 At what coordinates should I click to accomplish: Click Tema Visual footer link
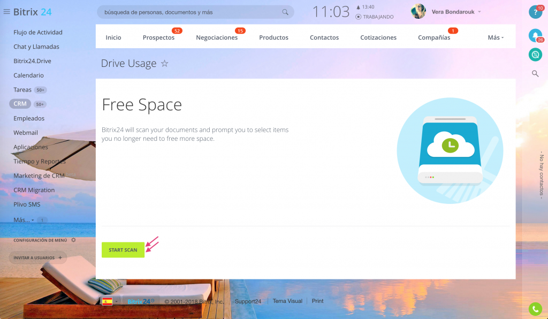(x=287, y=301)
